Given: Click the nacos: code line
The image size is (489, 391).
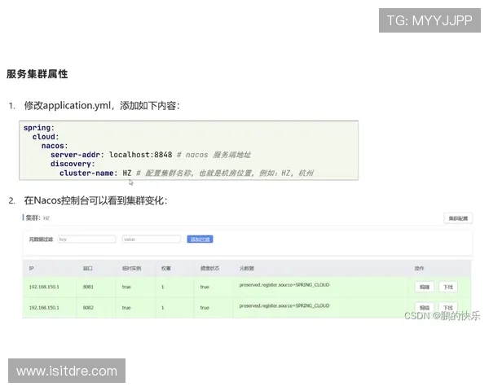Looking at the screenshot, I should tap(55, 146).
